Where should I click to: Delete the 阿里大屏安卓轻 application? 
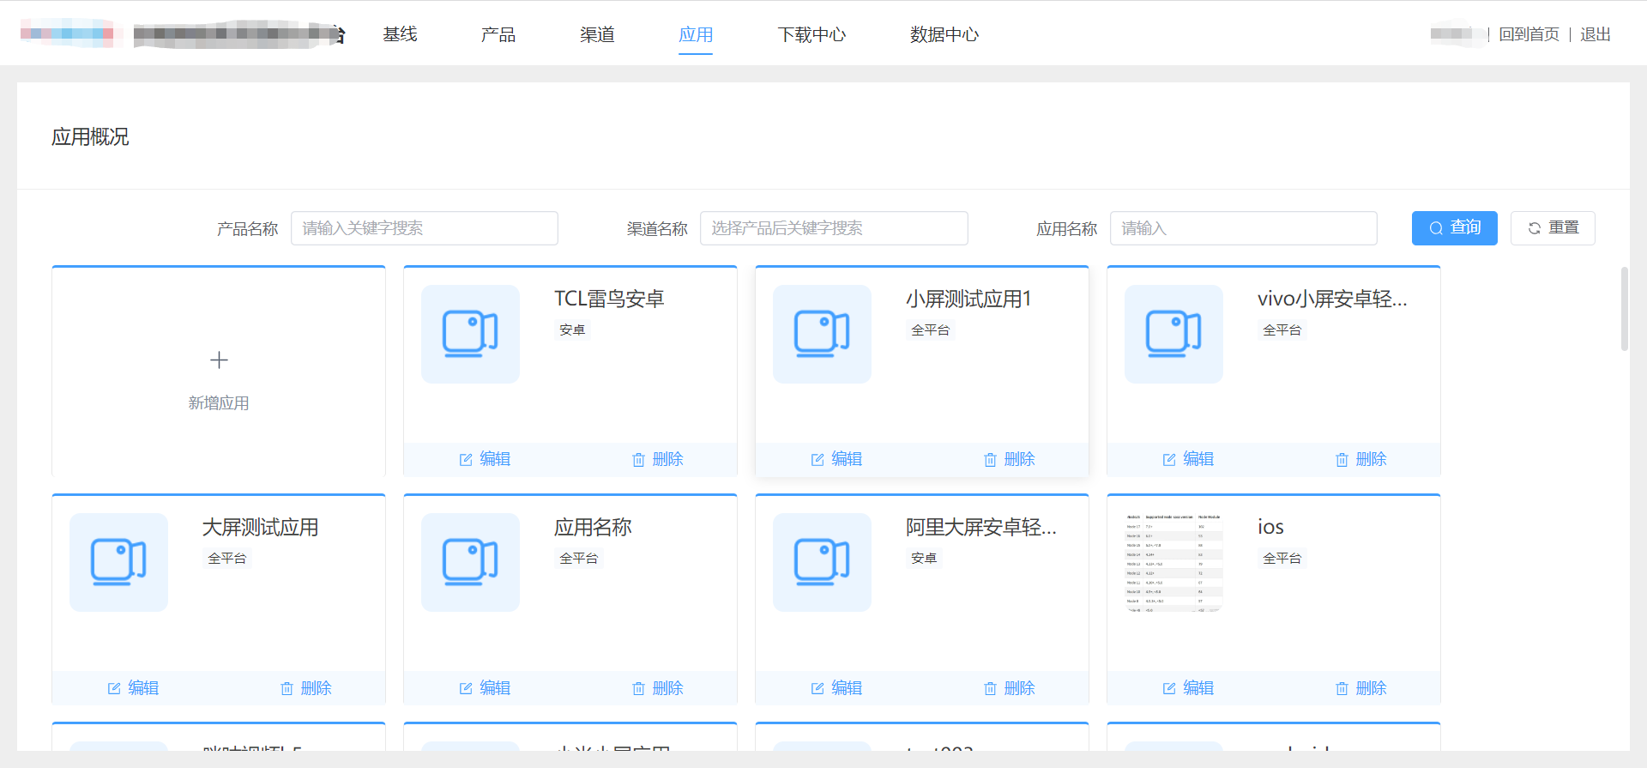coord(1009,688)
